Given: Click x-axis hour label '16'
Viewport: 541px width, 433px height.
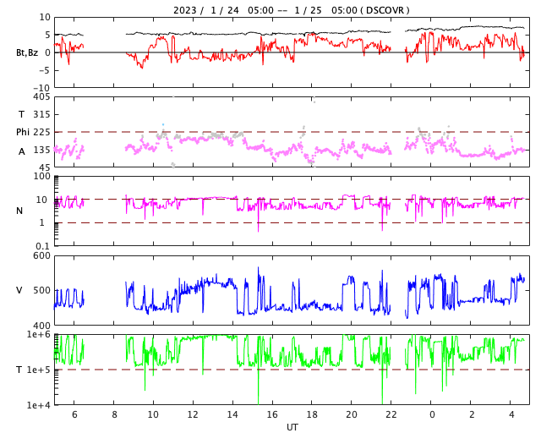Looking at the screenshot, I should [272, 414].
